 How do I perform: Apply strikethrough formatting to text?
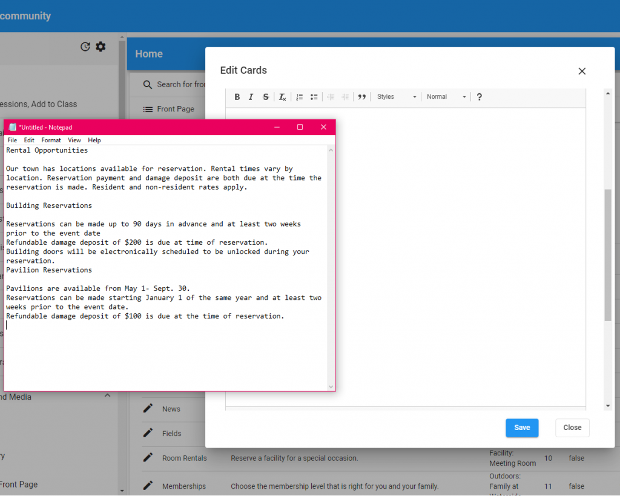click(x=265, y=97)
